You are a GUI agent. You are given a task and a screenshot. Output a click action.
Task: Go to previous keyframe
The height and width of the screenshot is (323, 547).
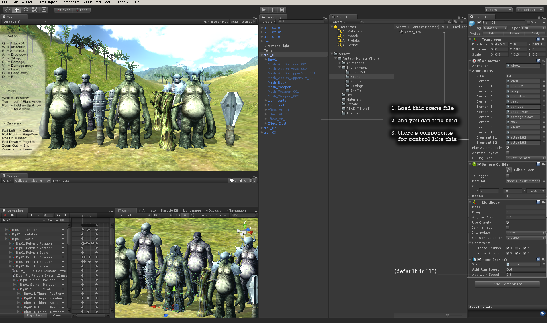[31, 215]
